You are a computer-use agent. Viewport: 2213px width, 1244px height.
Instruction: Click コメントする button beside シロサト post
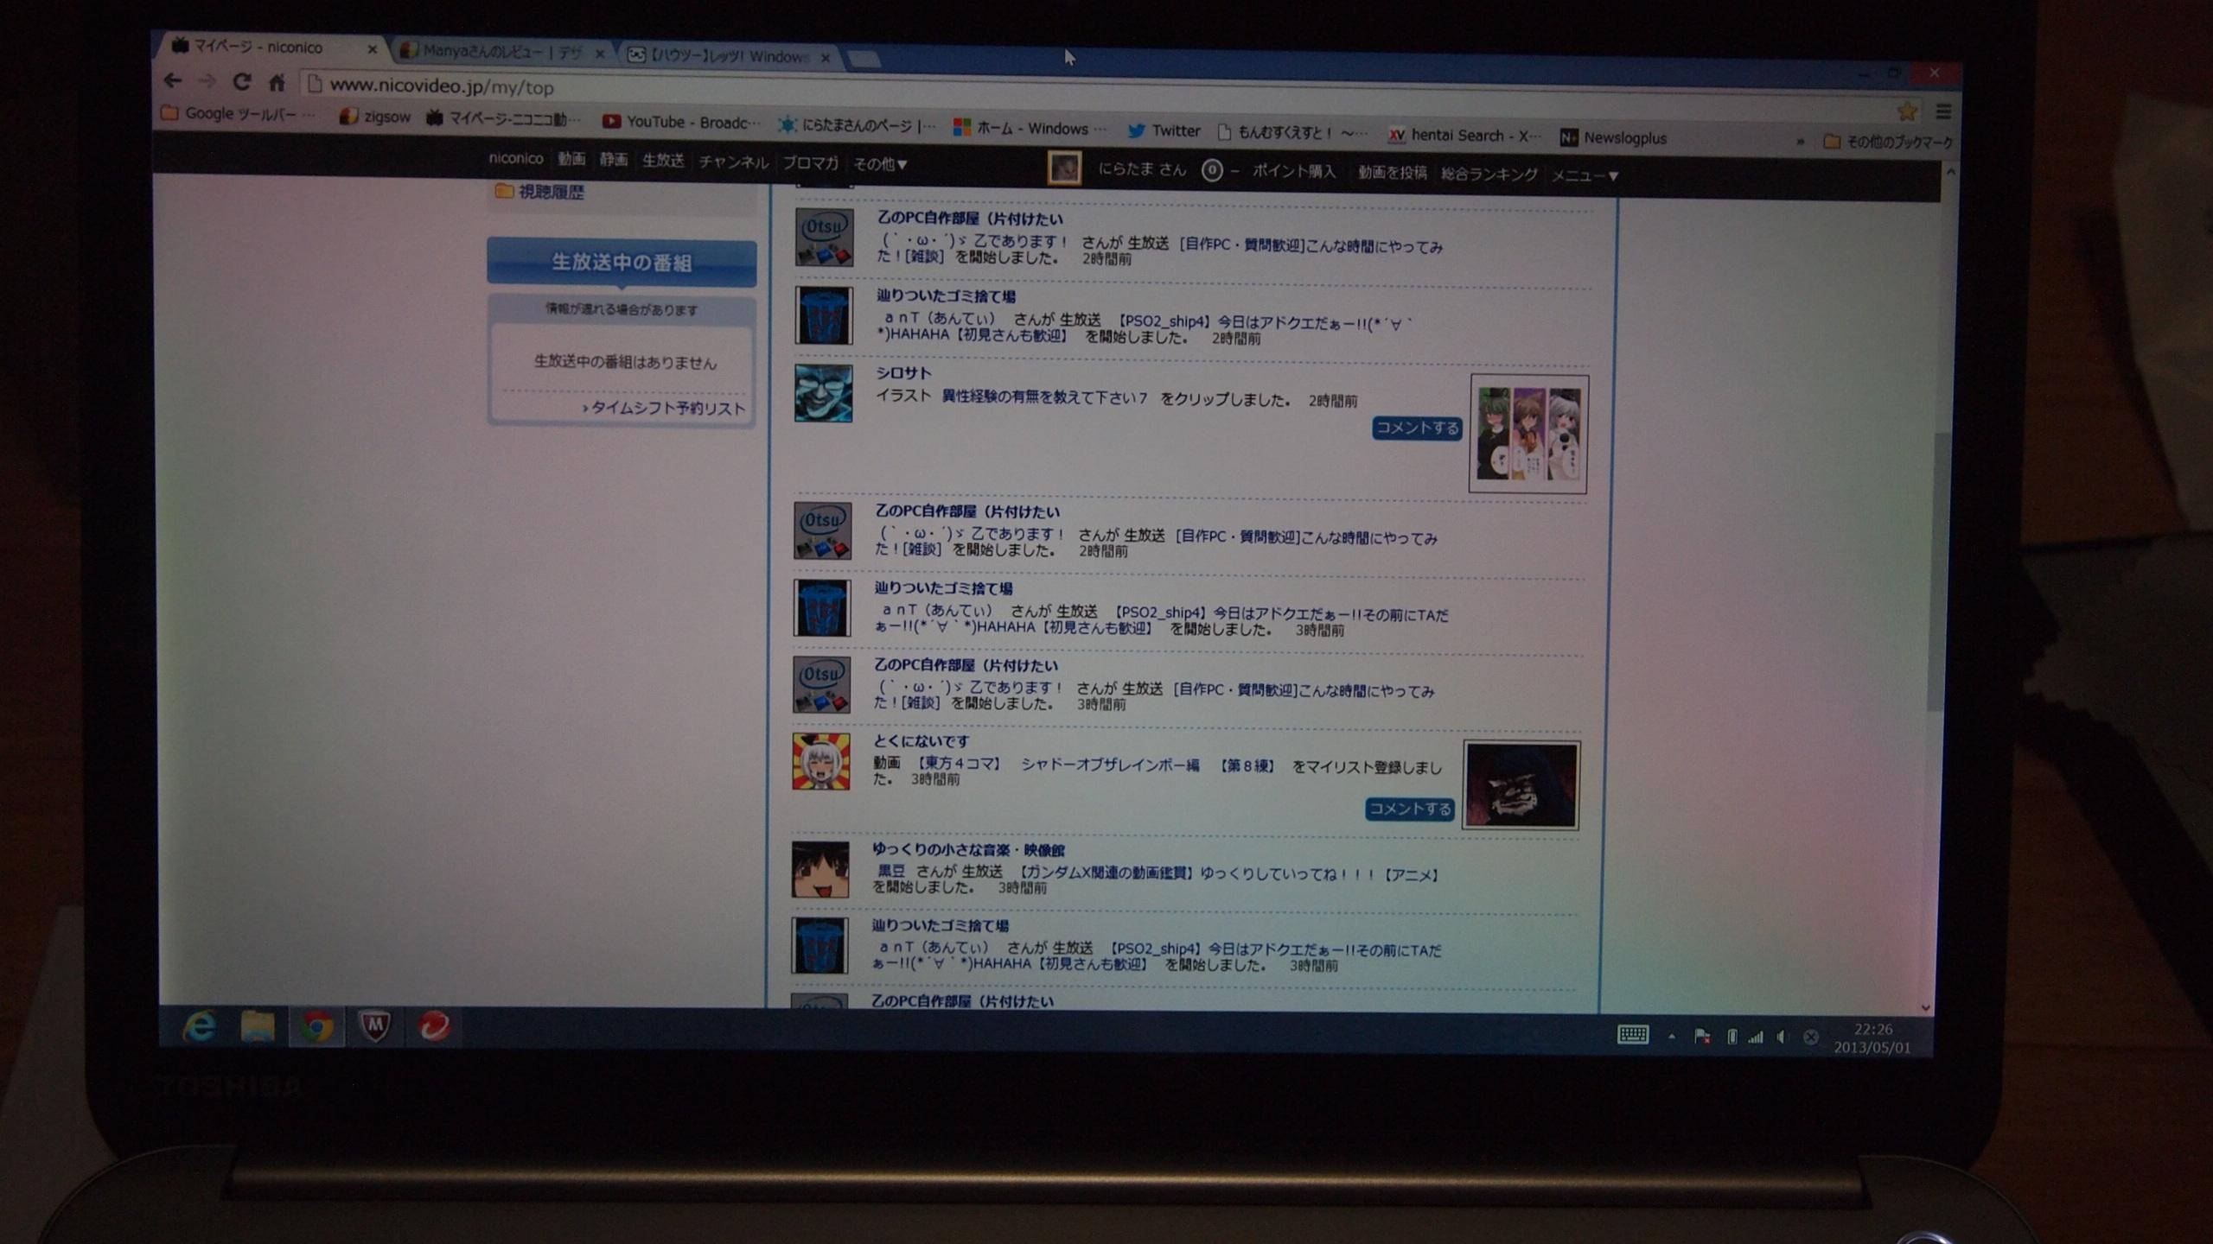point(1417,428)
